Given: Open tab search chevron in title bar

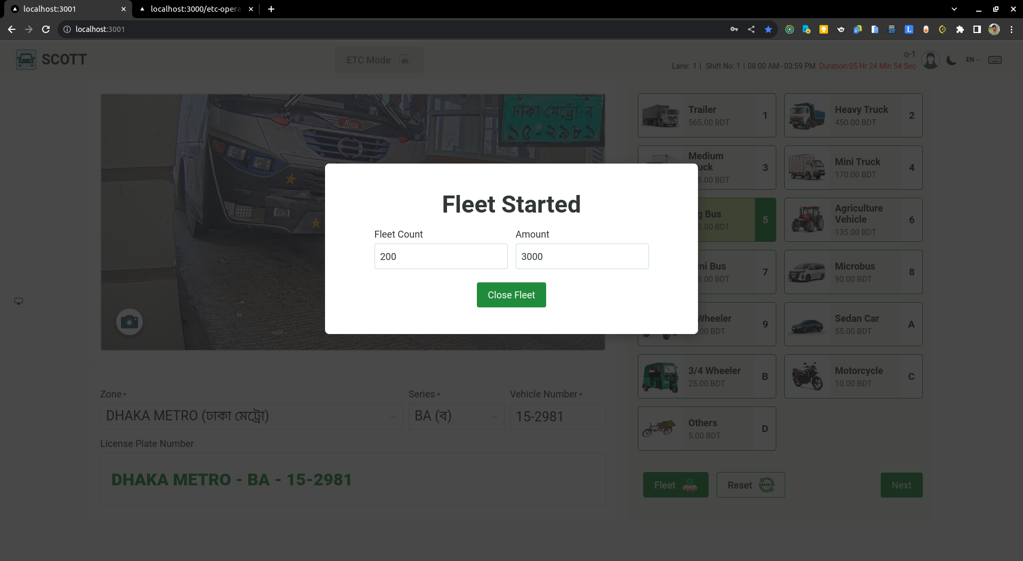Looking at the screenshot, I should 954,9.
